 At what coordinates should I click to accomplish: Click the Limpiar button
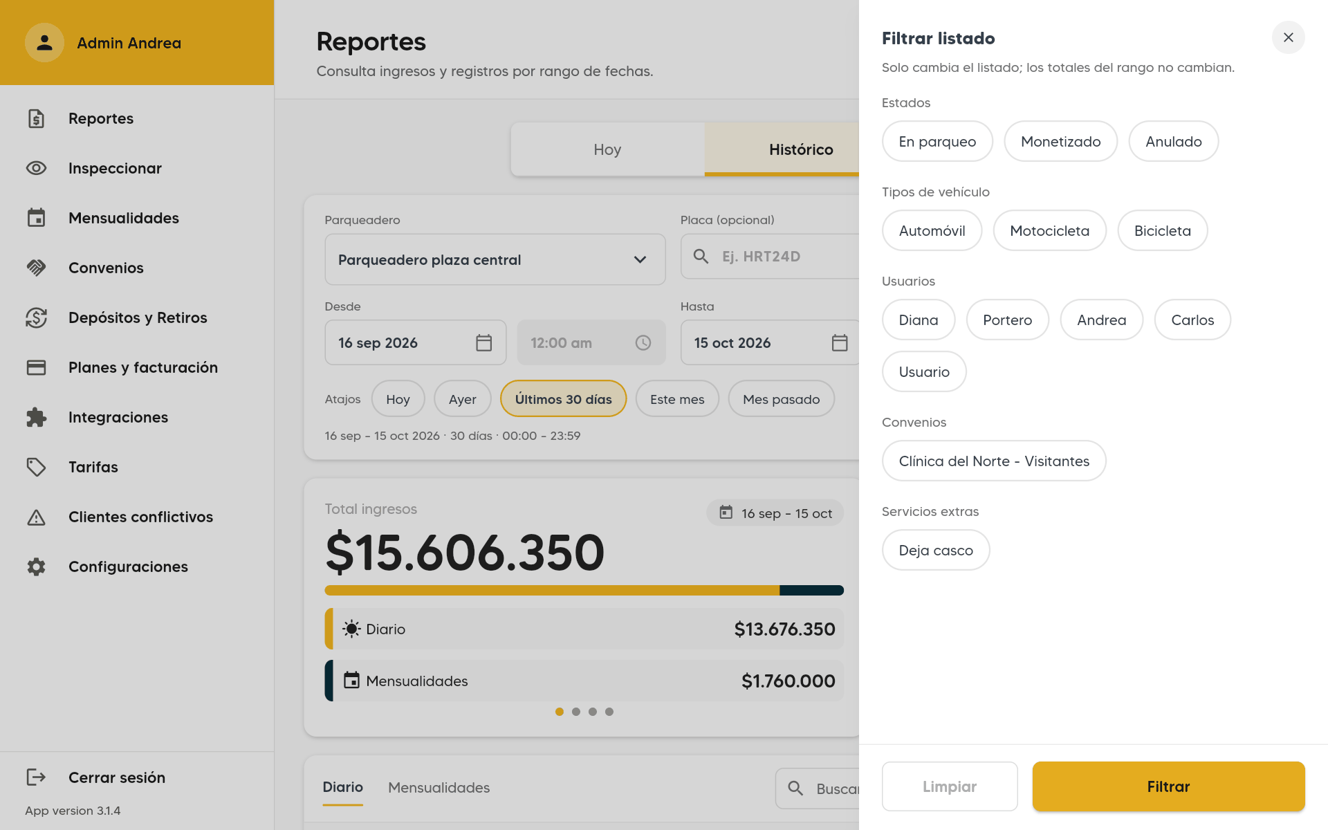click(949, 786)
